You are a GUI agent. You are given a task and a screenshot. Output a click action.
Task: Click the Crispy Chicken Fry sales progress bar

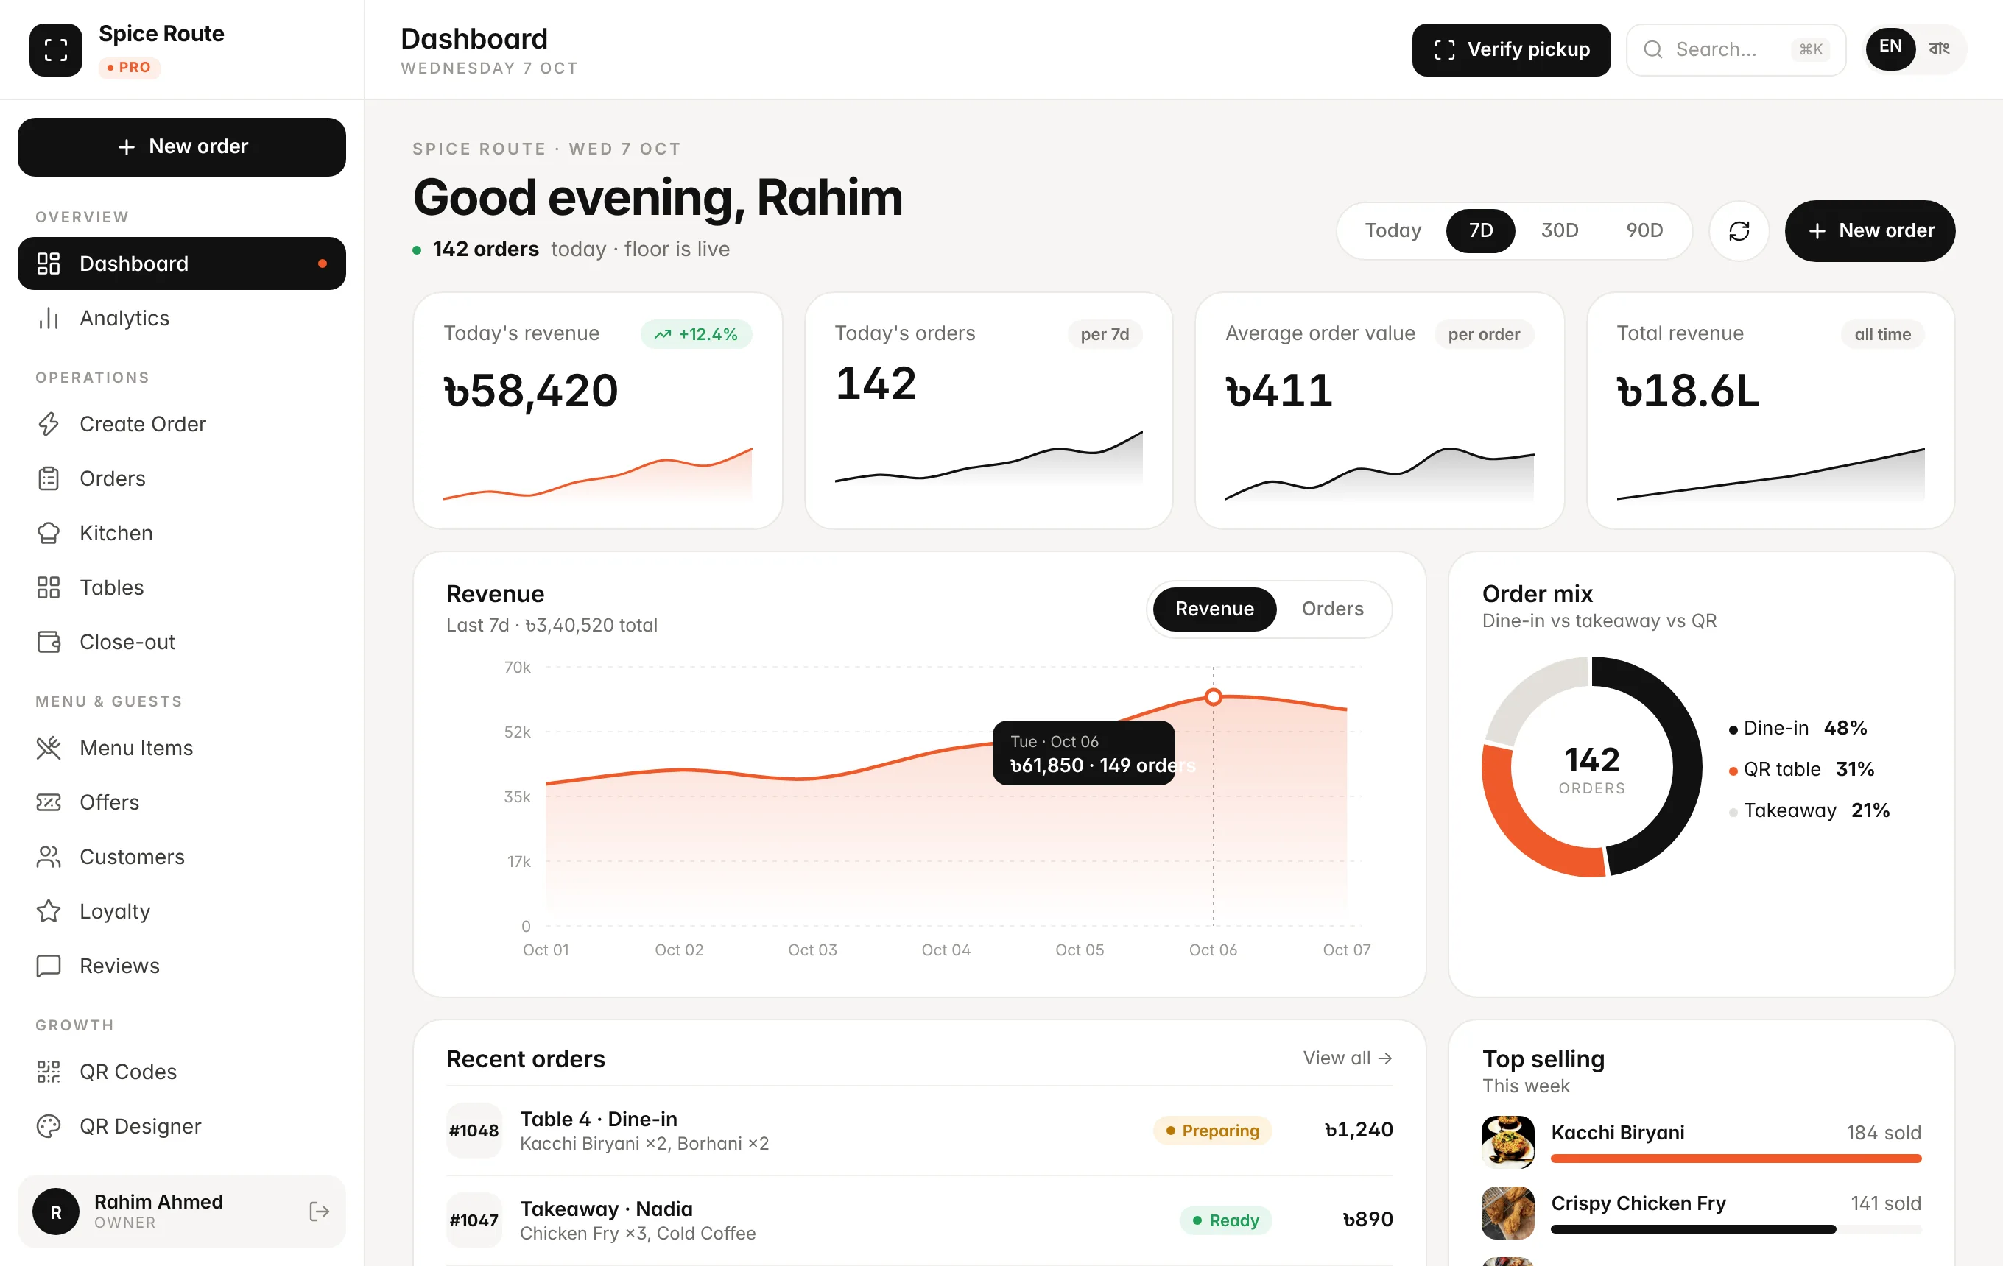click(x=1735, y=1229)
